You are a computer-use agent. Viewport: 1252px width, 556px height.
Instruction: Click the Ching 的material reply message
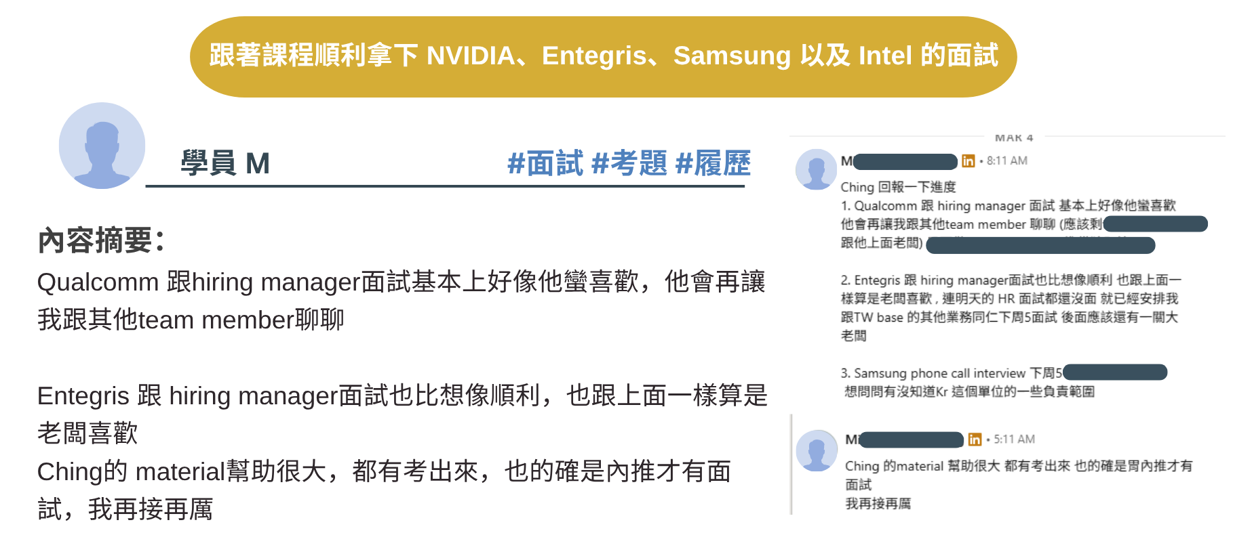1019,484
